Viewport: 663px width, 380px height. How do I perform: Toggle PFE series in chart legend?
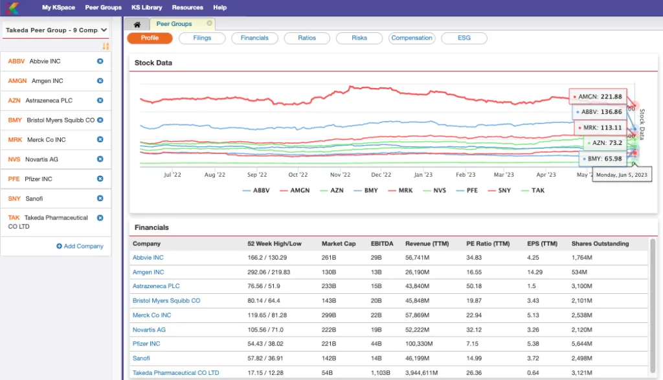(467, 190)
